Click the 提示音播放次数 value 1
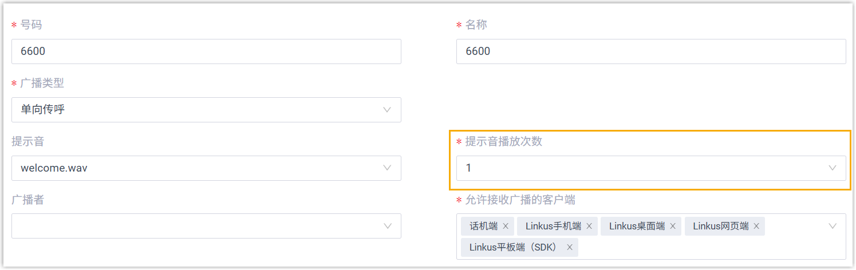This screenshot has height=270, width=856. click(x=469, y=168)
